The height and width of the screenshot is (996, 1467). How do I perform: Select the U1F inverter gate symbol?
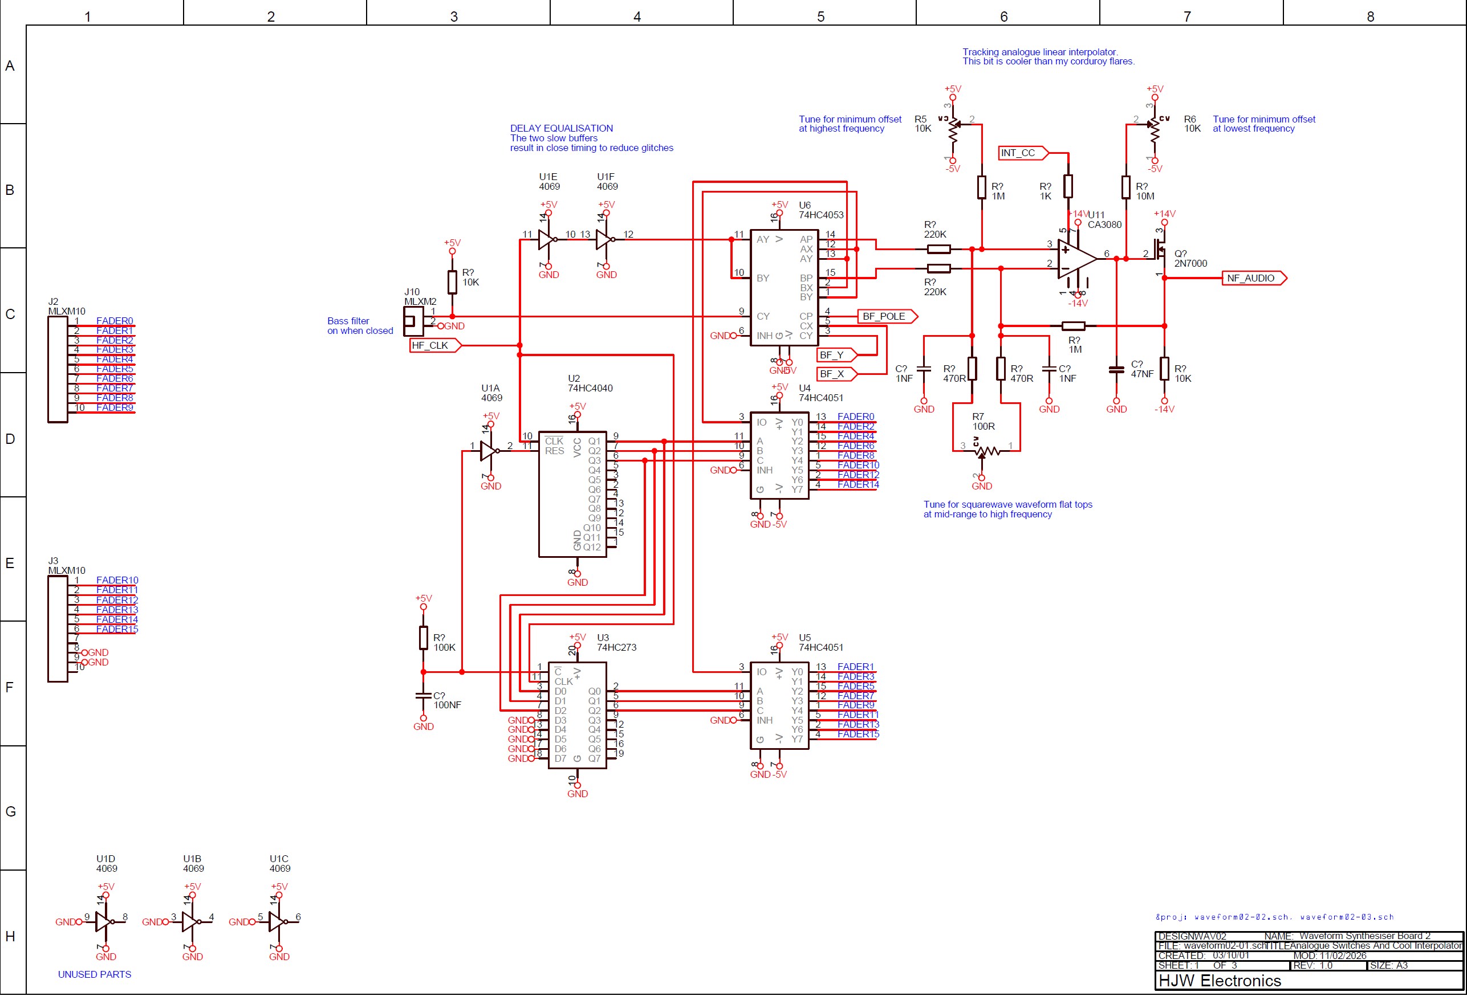coord(603,240)
